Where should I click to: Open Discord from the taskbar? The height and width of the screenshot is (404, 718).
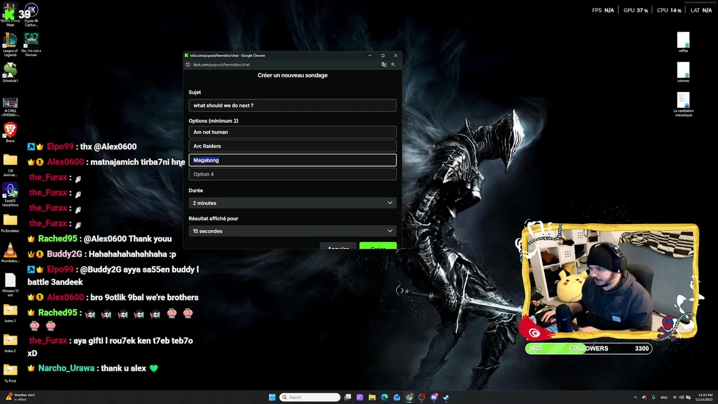[434, 397]
